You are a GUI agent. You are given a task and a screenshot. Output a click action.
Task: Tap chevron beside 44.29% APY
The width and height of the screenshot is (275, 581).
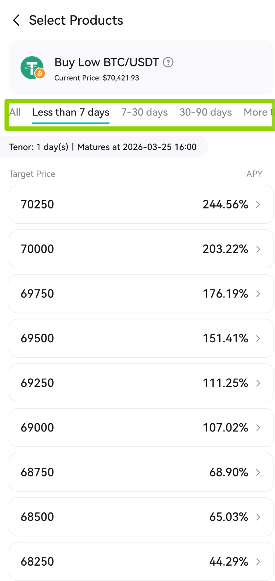click(258, 562)
